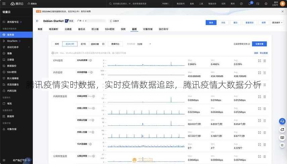Select the 近24小时 time range
Viewport: 287px width, 164px height.
70,44
